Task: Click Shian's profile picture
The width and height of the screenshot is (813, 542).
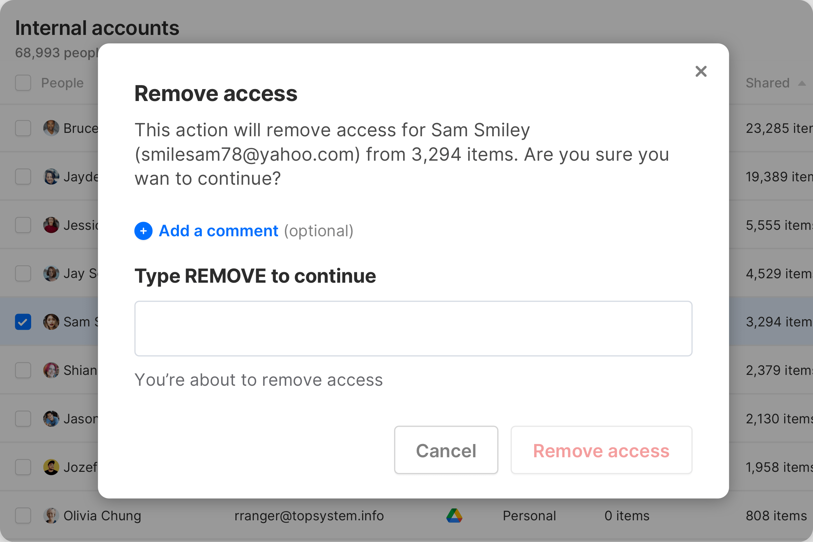Action: pyautogui.click(x=51, y=370)
